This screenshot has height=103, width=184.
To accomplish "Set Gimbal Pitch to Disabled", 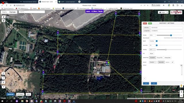I will tap(152, 58).
